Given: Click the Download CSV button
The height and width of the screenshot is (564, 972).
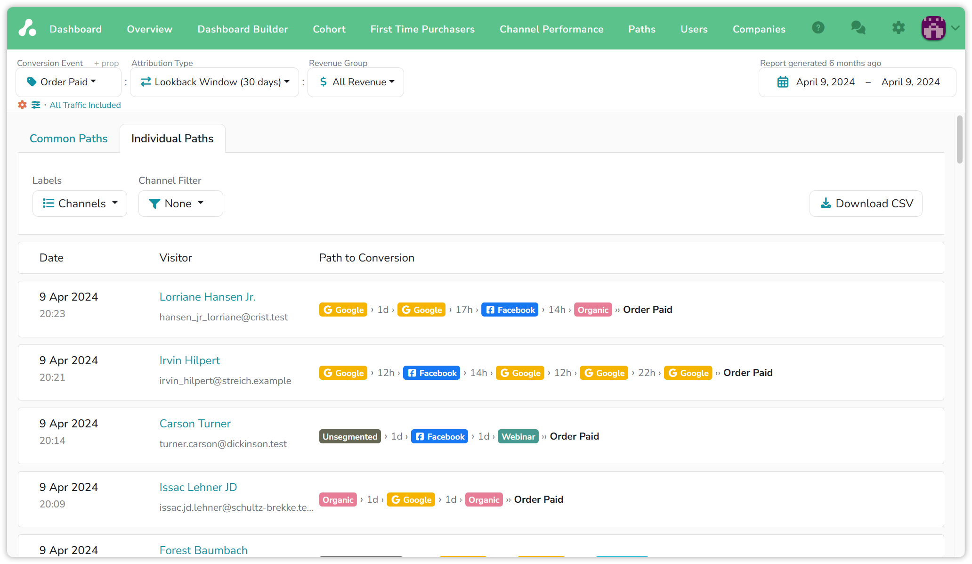Looking at the screenshot, I should point(866,204).
